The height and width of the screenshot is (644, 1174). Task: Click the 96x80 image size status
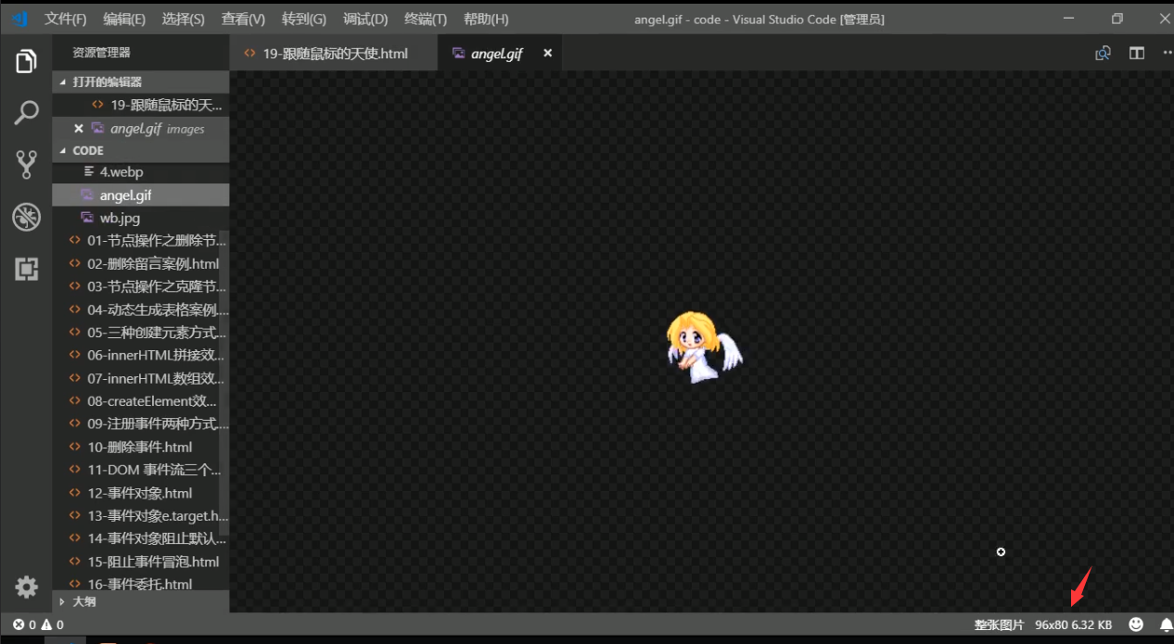pyautogui.click(x=1052, y=625)
